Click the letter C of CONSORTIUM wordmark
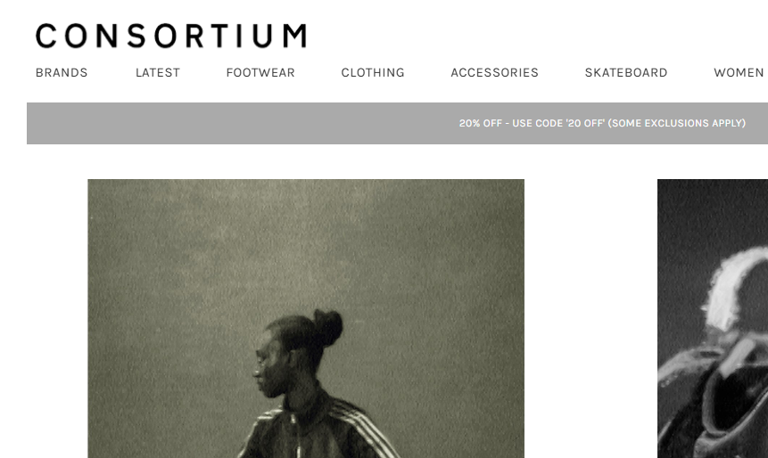 coord(46,36)
